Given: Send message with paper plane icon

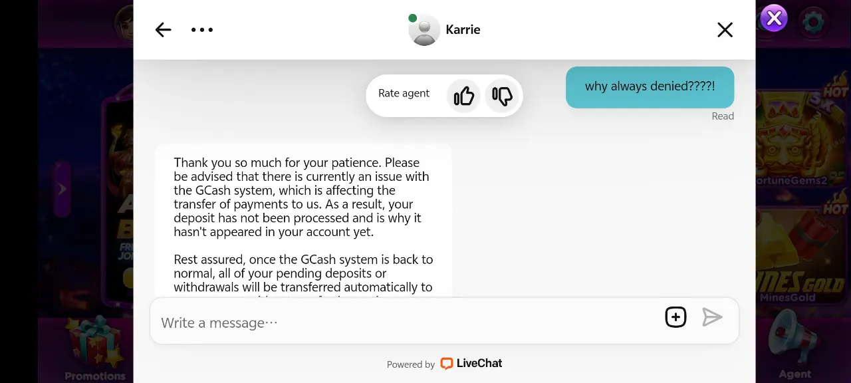Looking at the screenshot, I should pos(712,317).
